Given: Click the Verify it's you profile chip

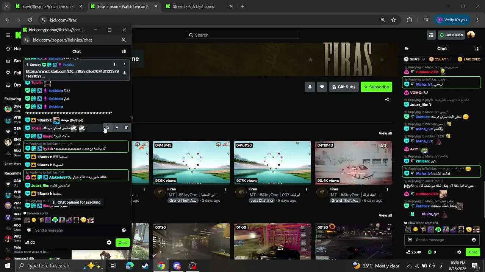Looking at the screenshot, I should 452,20.
